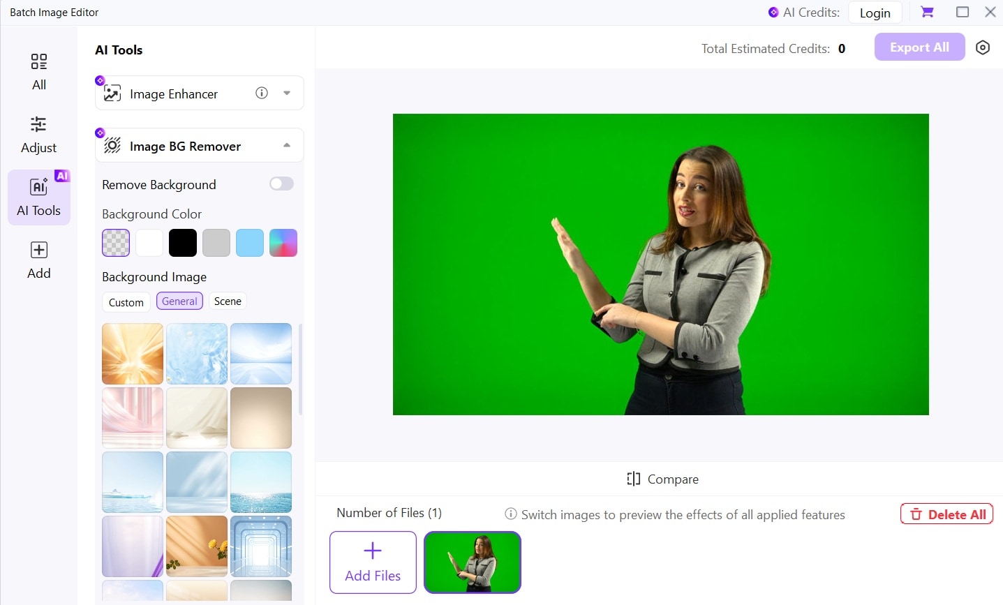Open the gradient custom color picker swatch
The height and width of the screenshot is (605, 1003).
(x=283, y=243)
